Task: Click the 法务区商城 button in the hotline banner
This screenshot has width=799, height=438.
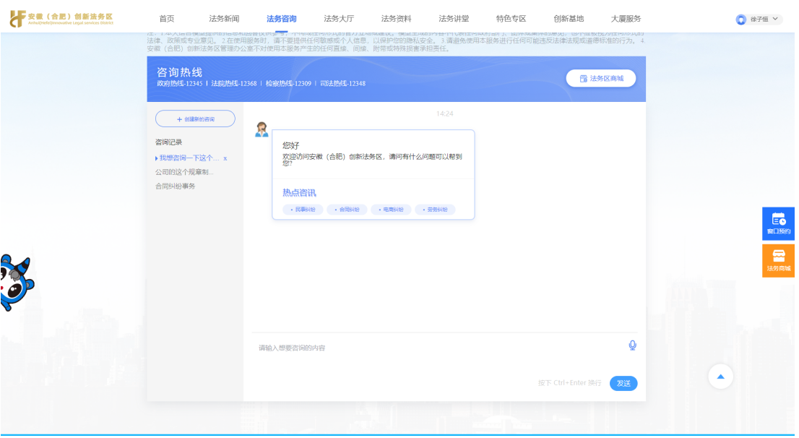Action: (x=601, y=79)
